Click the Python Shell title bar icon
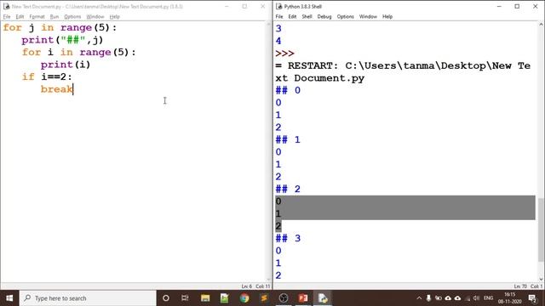Image resolution: width=545 pixels, height=306 pixels. tap(279, 6)
